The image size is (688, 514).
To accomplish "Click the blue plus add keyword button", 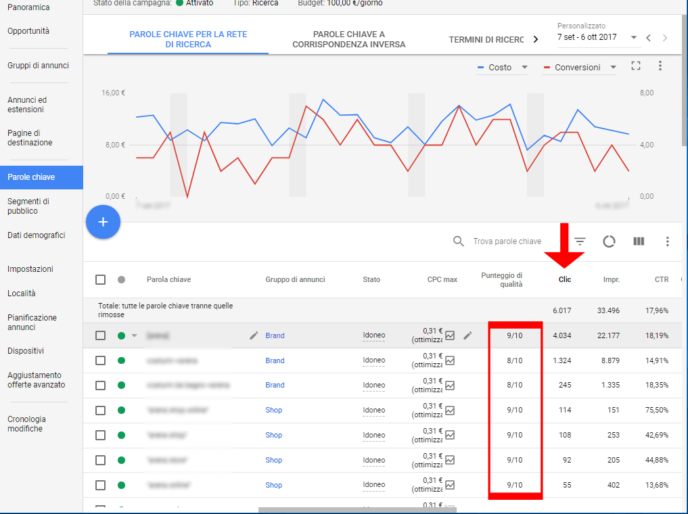I will tap(103, 222).
